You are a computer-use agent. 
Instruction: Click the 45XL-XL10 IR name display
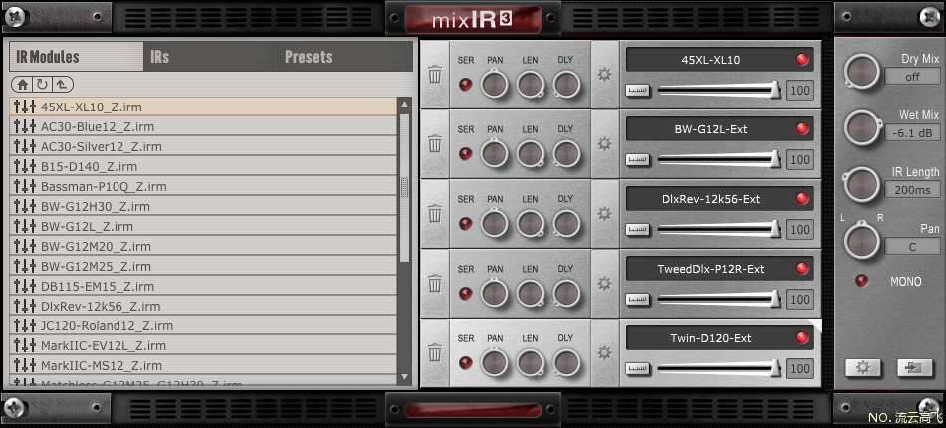pyautogui.click(x=720, y=59)
